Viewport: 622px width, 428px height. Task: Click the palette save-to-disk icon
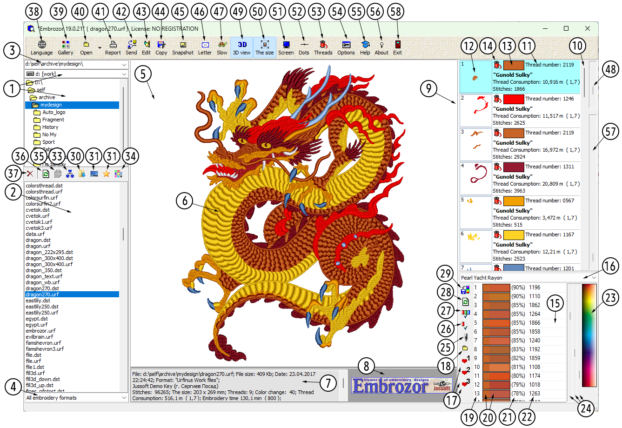tap(465, 290)
